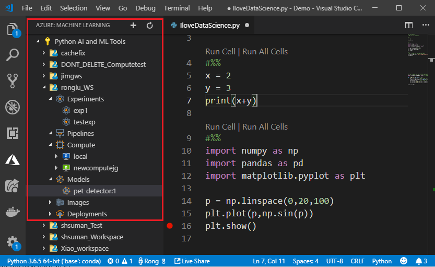Expand the local compute target
Image resolution: width=435 pixels, height=267 pixels.
coord(56,156)
